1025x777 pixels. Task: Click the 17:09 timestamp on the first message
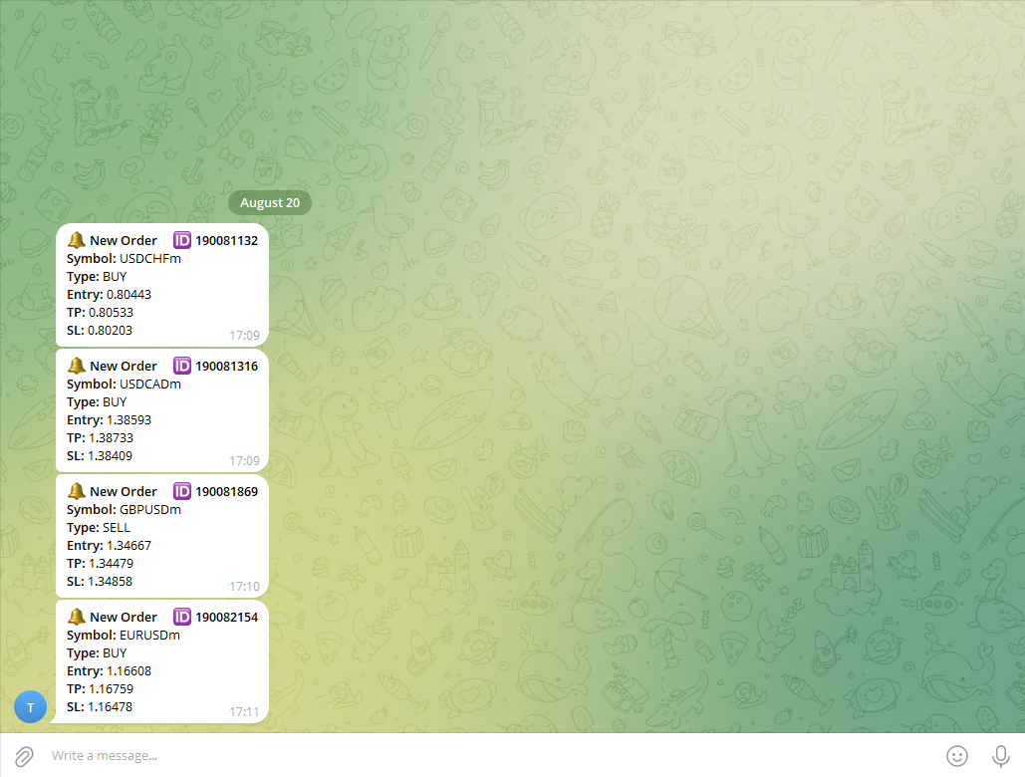[246, 335]
